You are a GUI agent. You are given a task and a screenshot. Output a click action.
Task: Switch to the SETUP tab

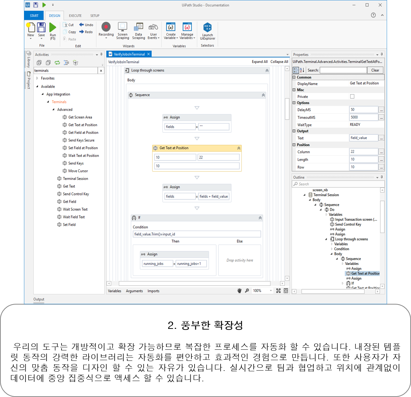(95, 16)
